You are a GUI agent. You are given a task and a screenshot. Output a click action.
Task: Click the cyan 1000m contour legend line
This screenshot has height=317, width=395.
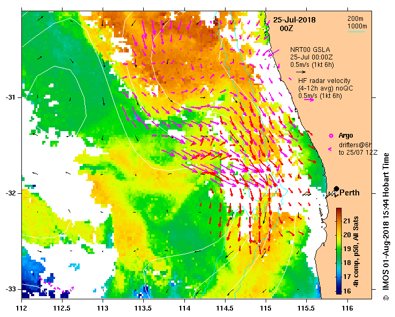pos(356,32)
